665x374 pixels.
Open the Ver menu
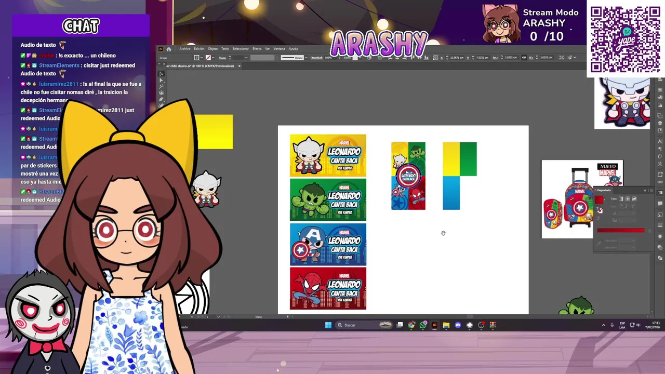(267, 49)
